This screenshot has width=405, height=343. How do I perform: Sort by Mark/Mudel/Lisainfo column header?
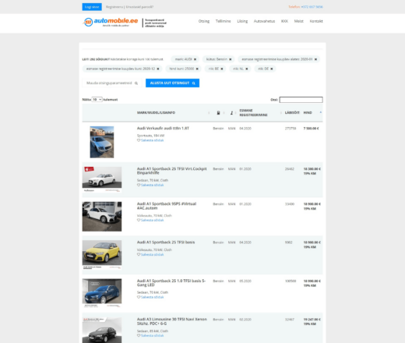tap(156, 113)
